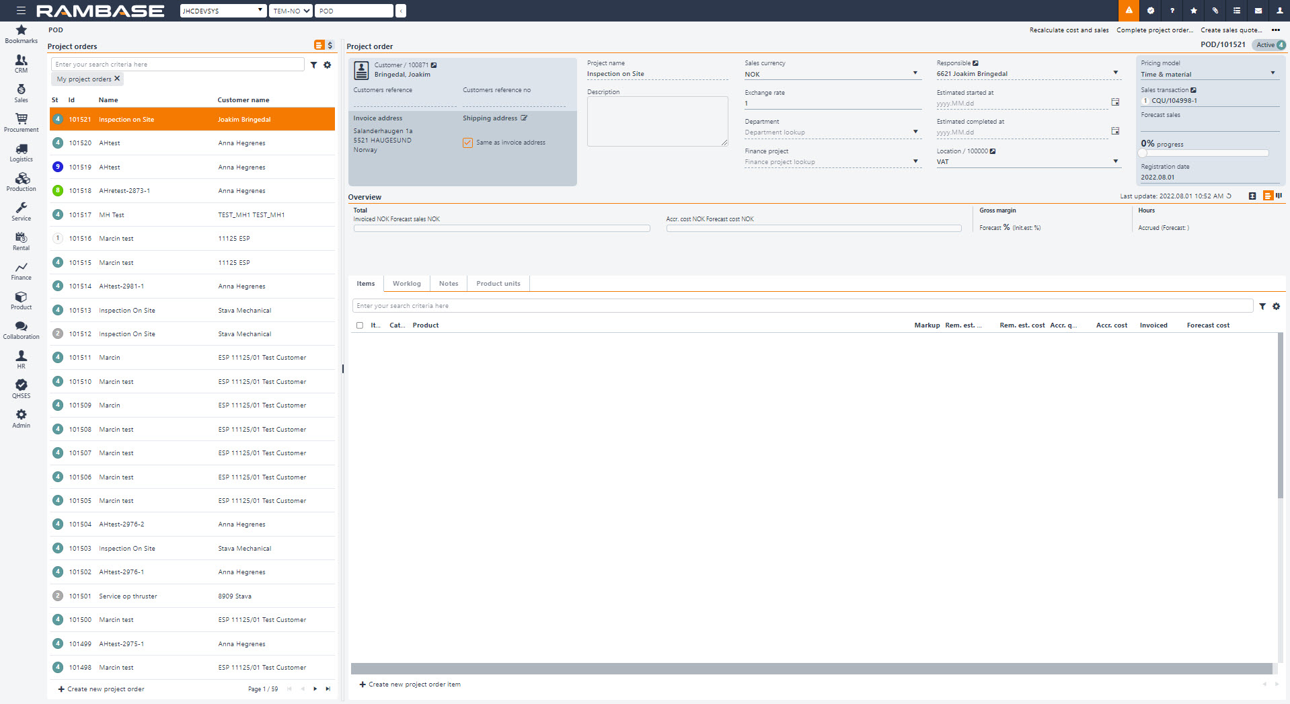Image resolution: width=1290 pixels, height=704 pixels.
Task: Switch project orders list to dollar view
Action: 330,45
